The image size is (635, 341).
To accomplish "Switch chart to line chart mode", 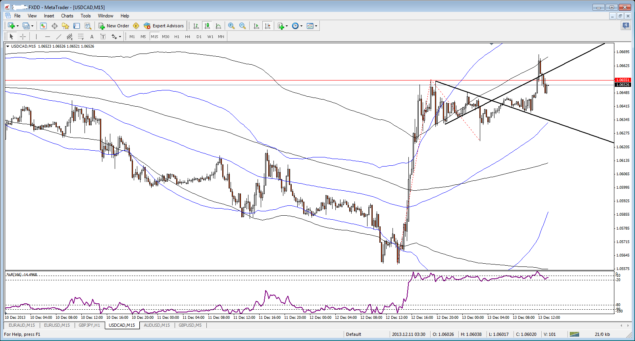I will 218,26.
